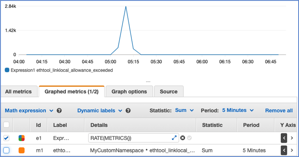Open Dynamic labels help icon
Screen dimensions: 299x157
click(x=128, y=111)
